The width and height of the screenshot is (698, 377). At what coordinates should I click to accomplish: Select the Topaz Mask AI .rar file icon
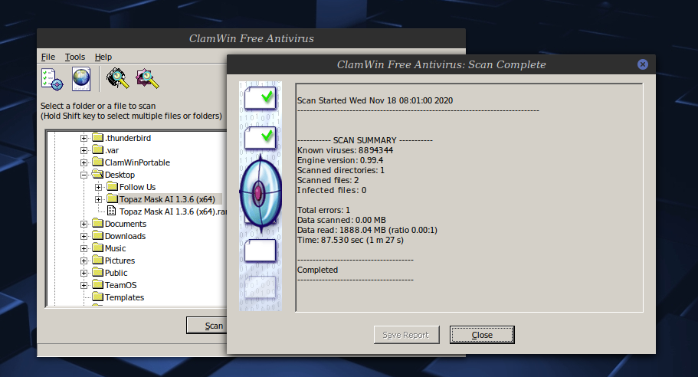pyautogui.click(x=112, y=211)
